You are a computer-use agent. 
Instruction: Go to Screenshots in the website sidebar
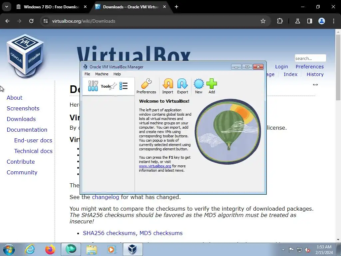coord(23,108)
